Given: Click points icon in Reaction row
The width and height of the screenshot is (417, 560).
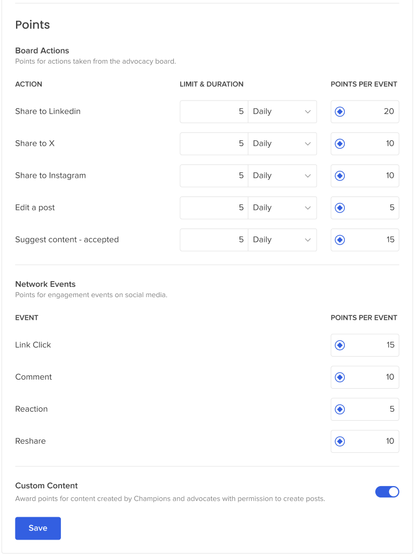Looking at the screenshot, I should click(339, 409).
